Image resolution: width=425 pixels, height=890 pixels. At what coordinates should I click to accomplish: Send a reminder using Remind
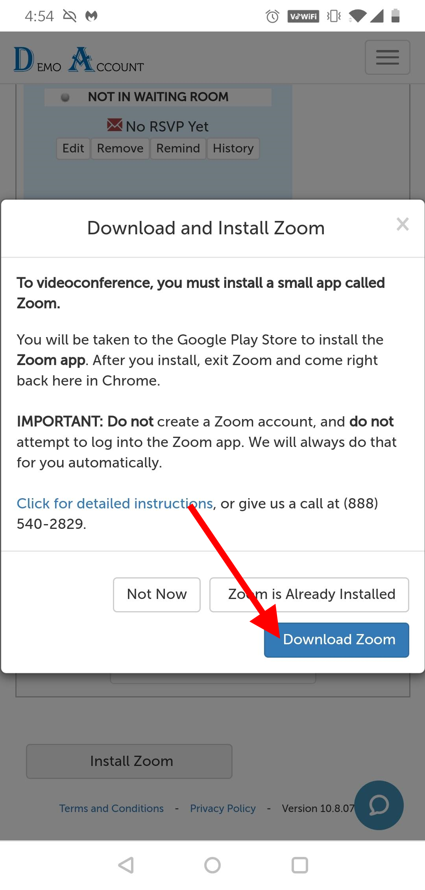pyautogui.click(x=177, y=148)
